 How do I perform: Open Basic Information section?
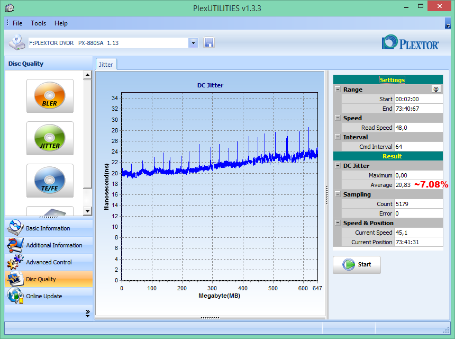49,228
